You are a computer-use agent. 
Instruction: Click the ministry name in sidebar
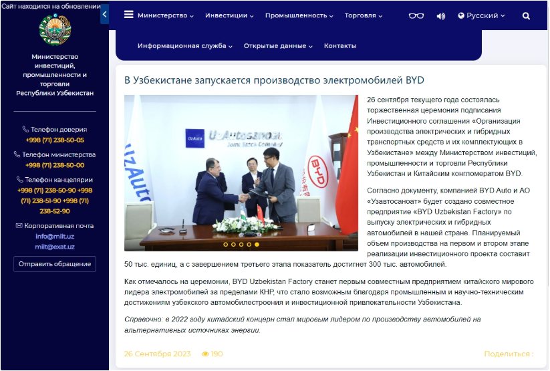click(x=55, y=75)
